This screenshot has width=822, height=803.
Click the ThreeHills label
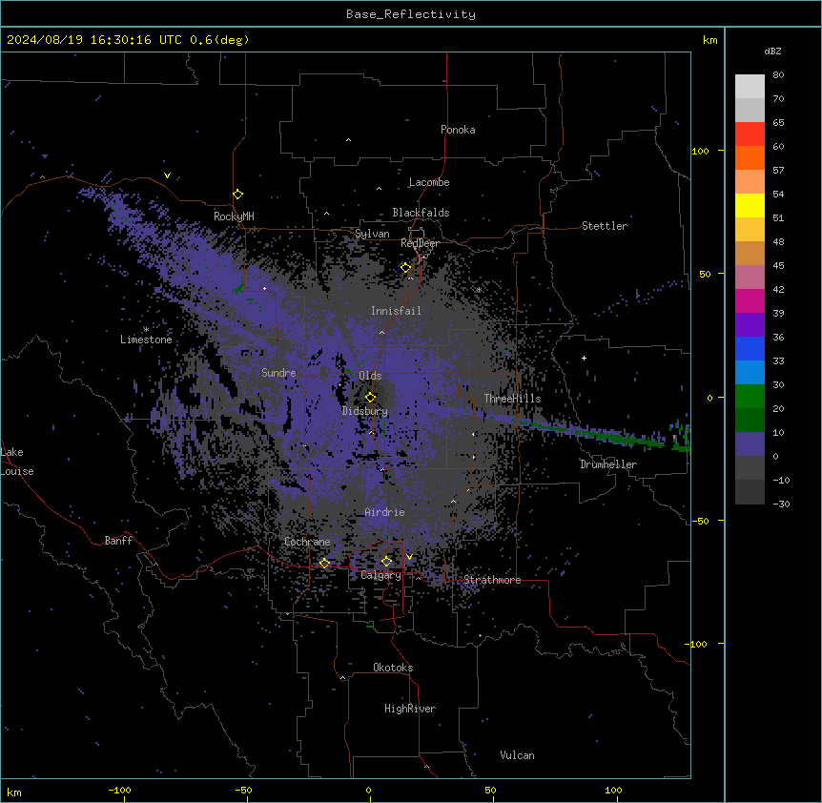[512, 399]
